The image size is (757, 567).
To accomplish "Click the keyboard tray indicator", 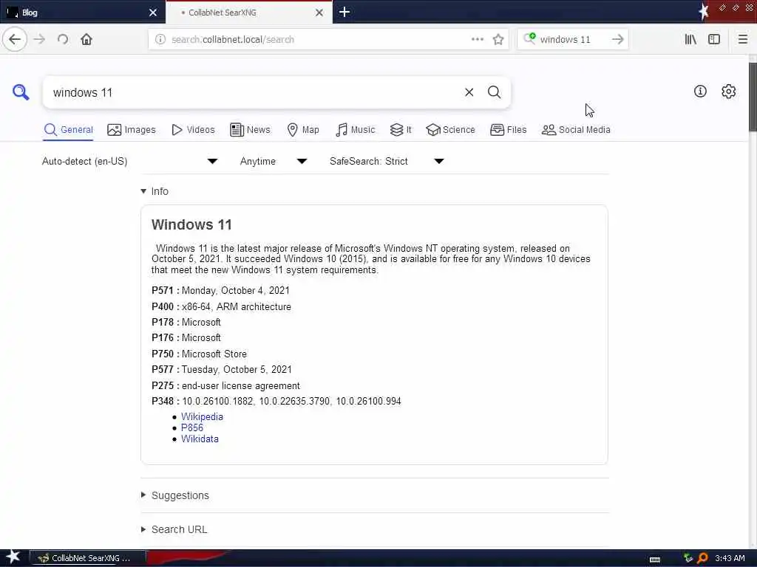I will tap(655, 560).
